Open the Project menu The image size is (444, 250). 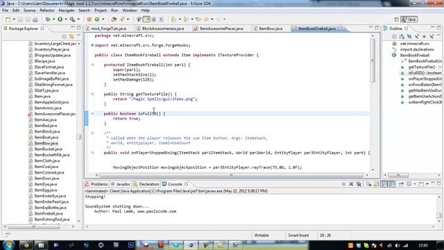(x=100, y=10)
